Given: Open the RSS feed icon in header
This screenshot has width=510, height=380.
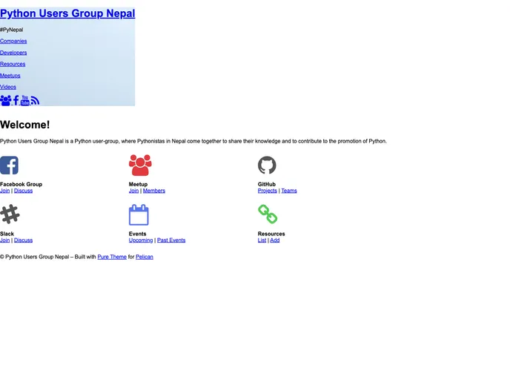Looking at the screenshot, I should (35, 101).
